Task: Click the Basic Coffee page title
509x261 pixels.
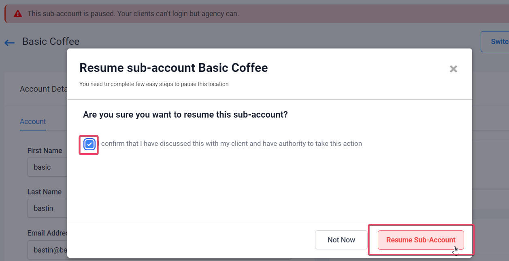Action: point(51,41)
